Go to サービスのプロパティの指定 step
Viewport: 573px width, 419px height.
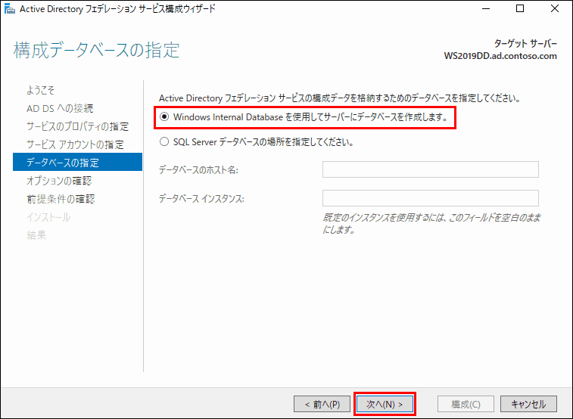tap(77, 126)
